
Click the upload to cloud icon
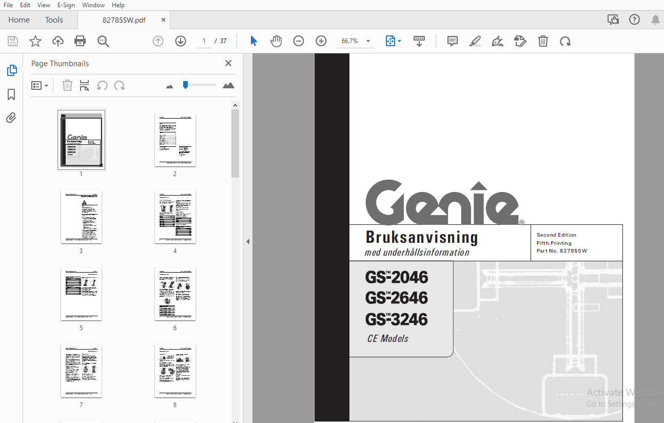58,41
